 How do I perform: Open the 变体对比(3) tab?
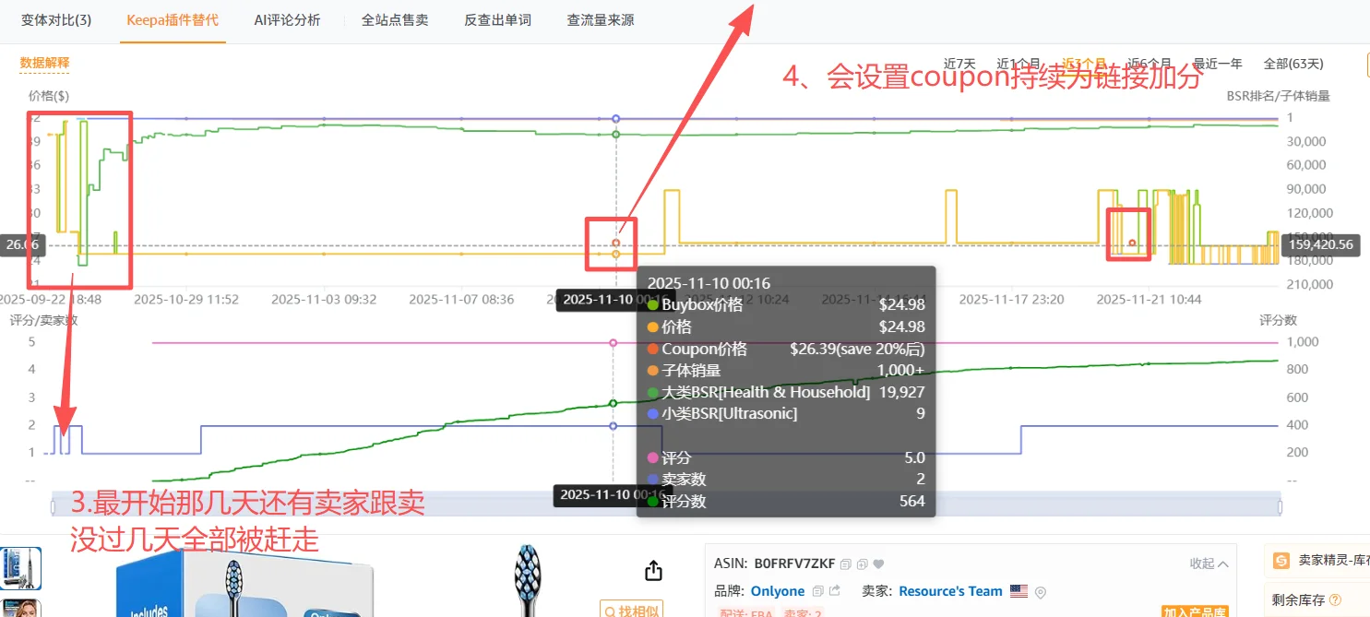point(56,20)
